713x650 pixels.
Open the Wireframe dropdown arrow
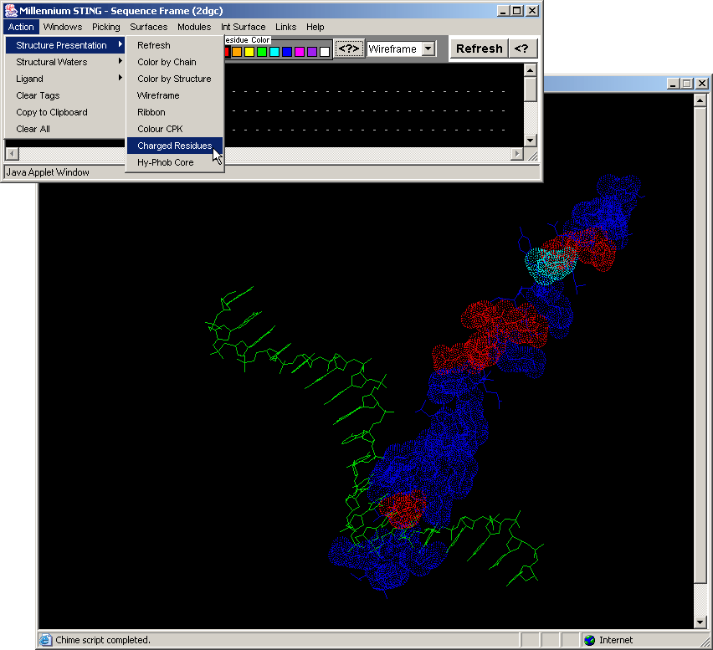(428, 49)
